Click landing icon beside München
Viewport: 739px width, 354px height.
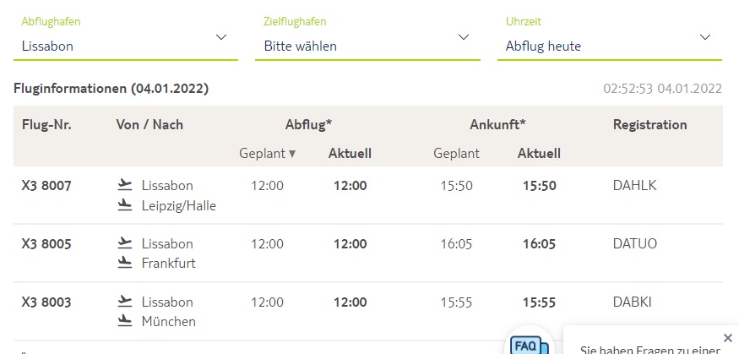coord(126,321)
